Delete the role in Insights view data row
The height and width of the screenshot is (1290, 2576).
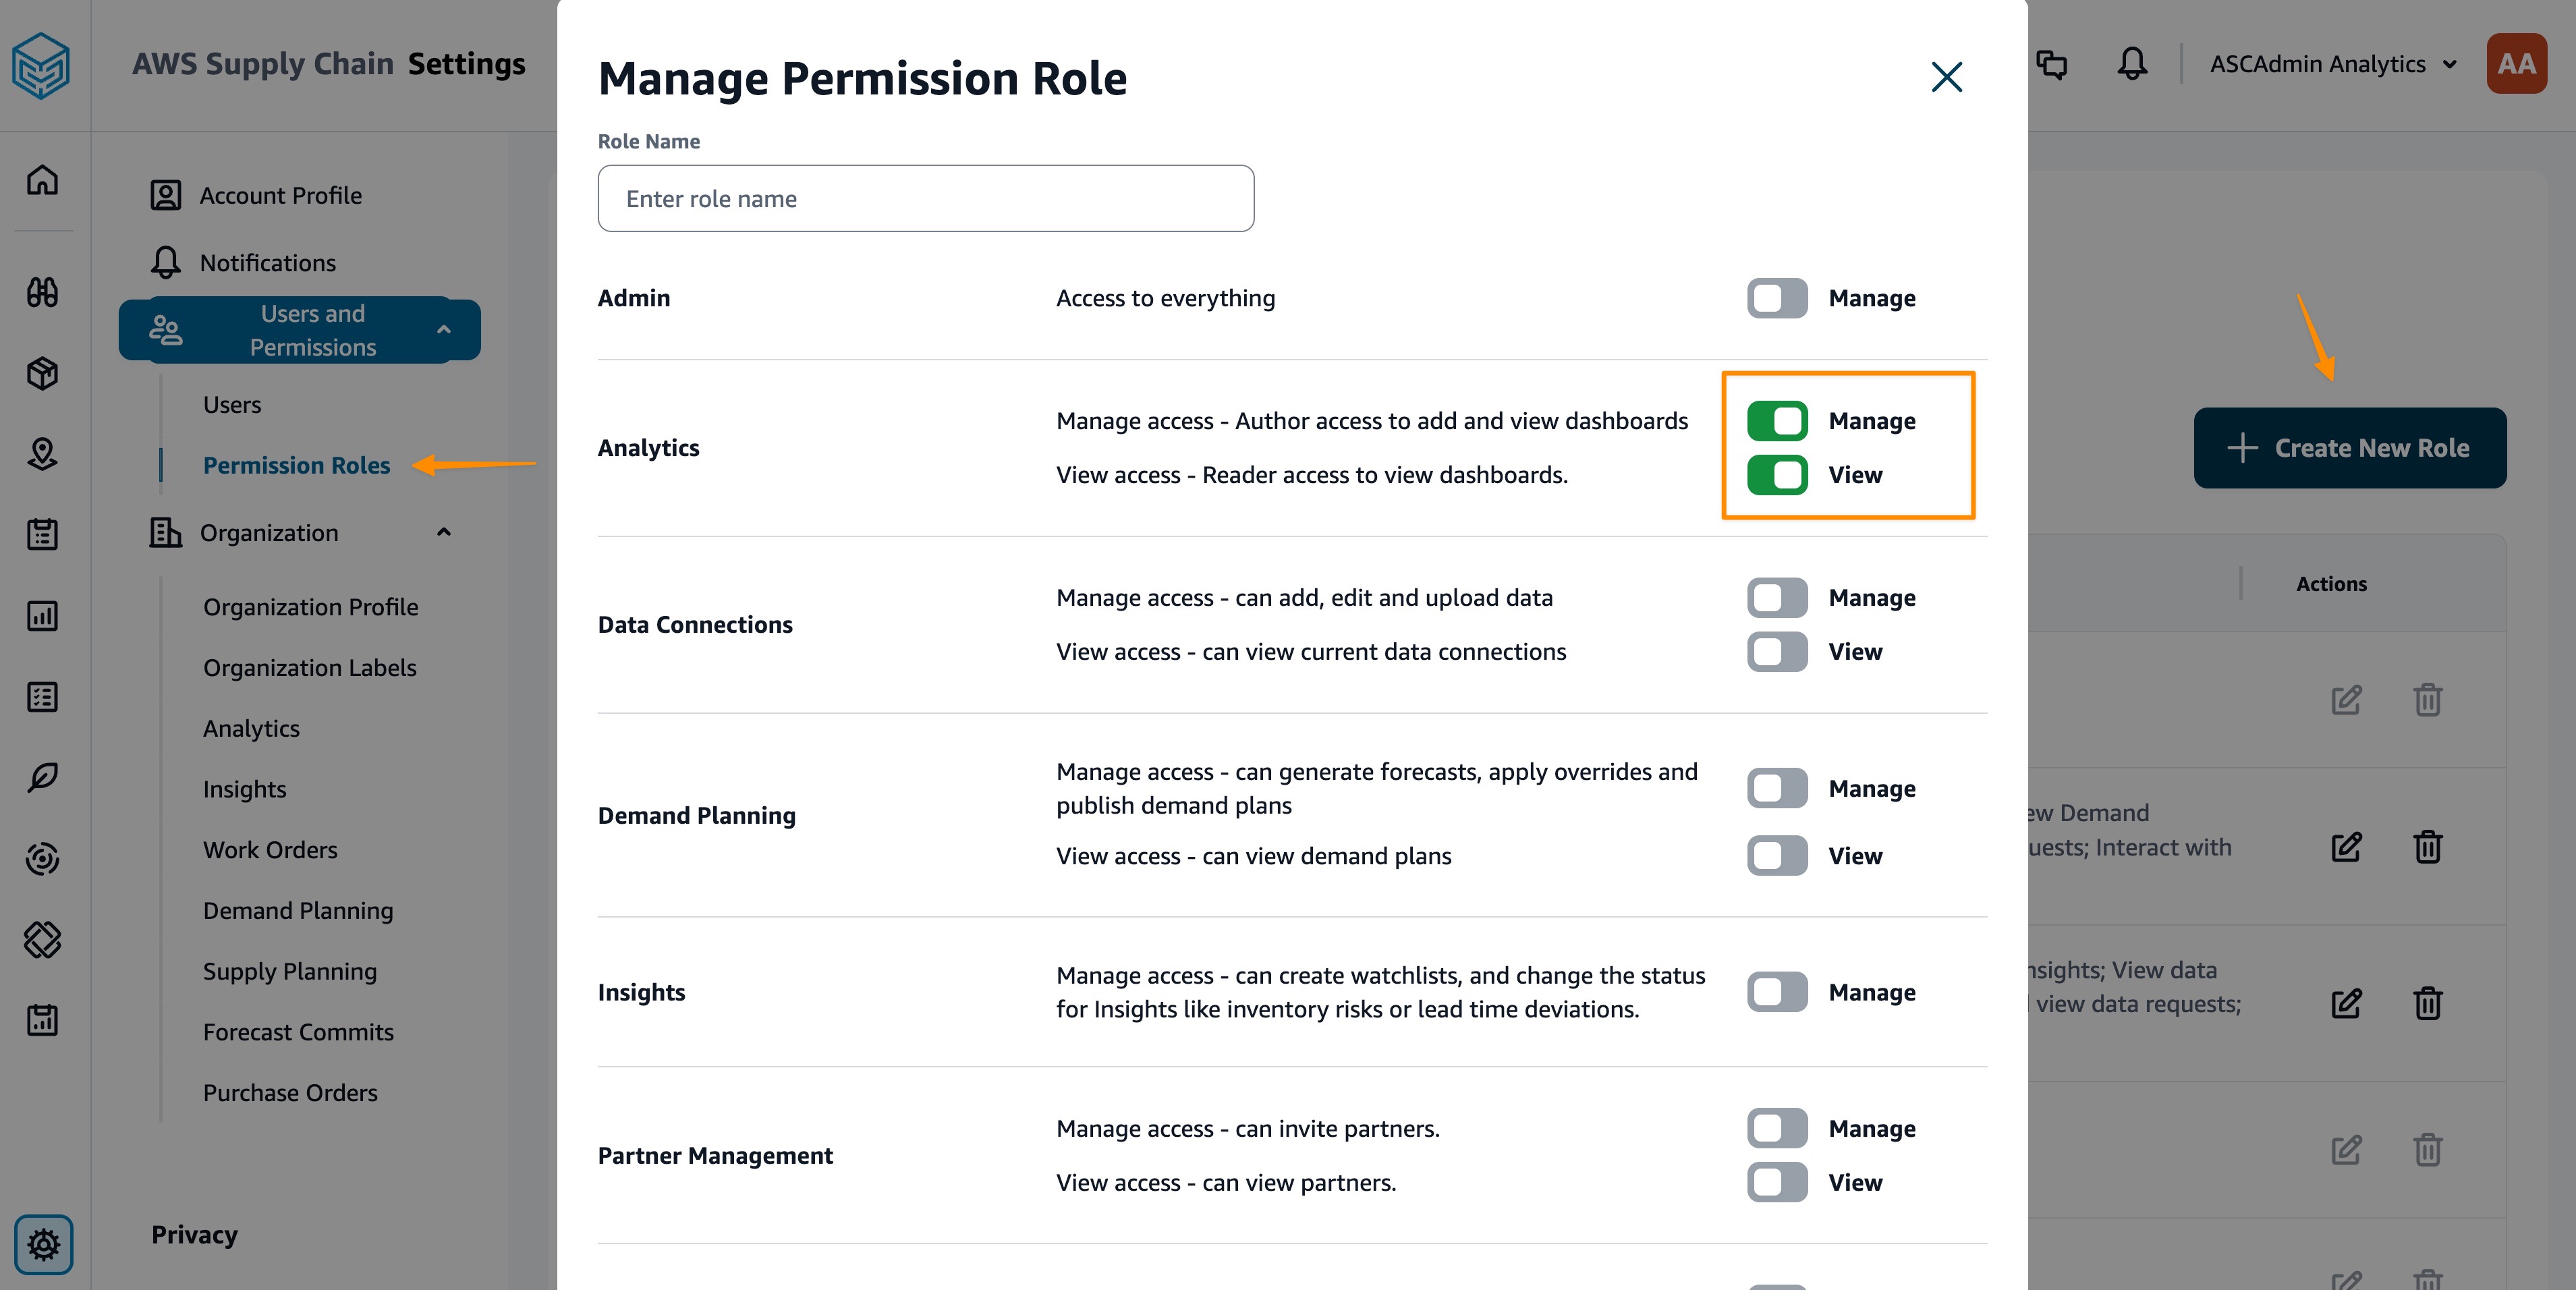point(2427,1003)
